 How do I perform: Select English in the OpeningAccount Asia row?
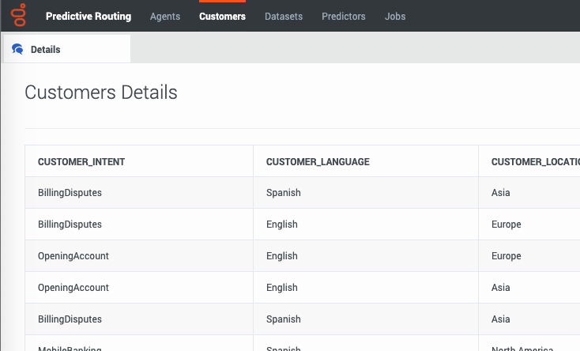pos(282,288)
